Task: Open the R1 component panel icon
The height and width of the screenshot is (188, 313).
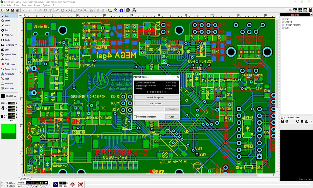Action: (295, 10)
